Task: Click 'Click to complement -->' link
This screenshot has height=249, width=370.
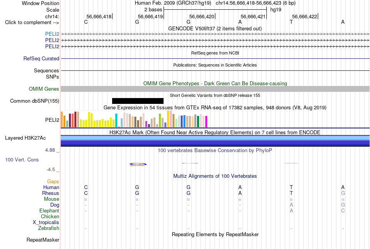Action: tap(32, 23)
